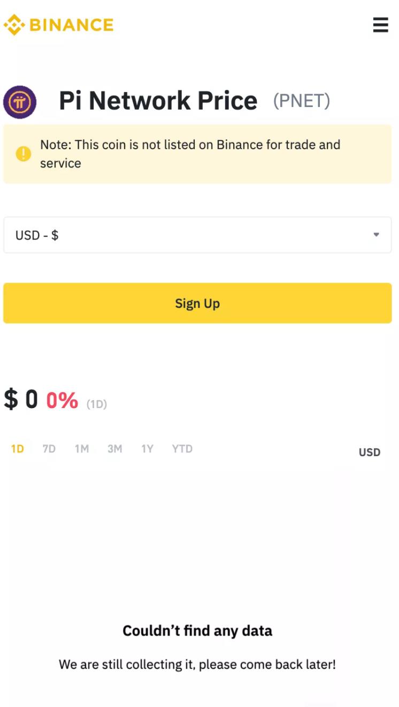Click the Binance logo

coord(59,25)
